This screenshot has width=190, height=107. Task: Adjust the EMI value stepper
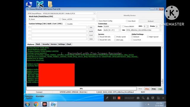tap(148, 26)
